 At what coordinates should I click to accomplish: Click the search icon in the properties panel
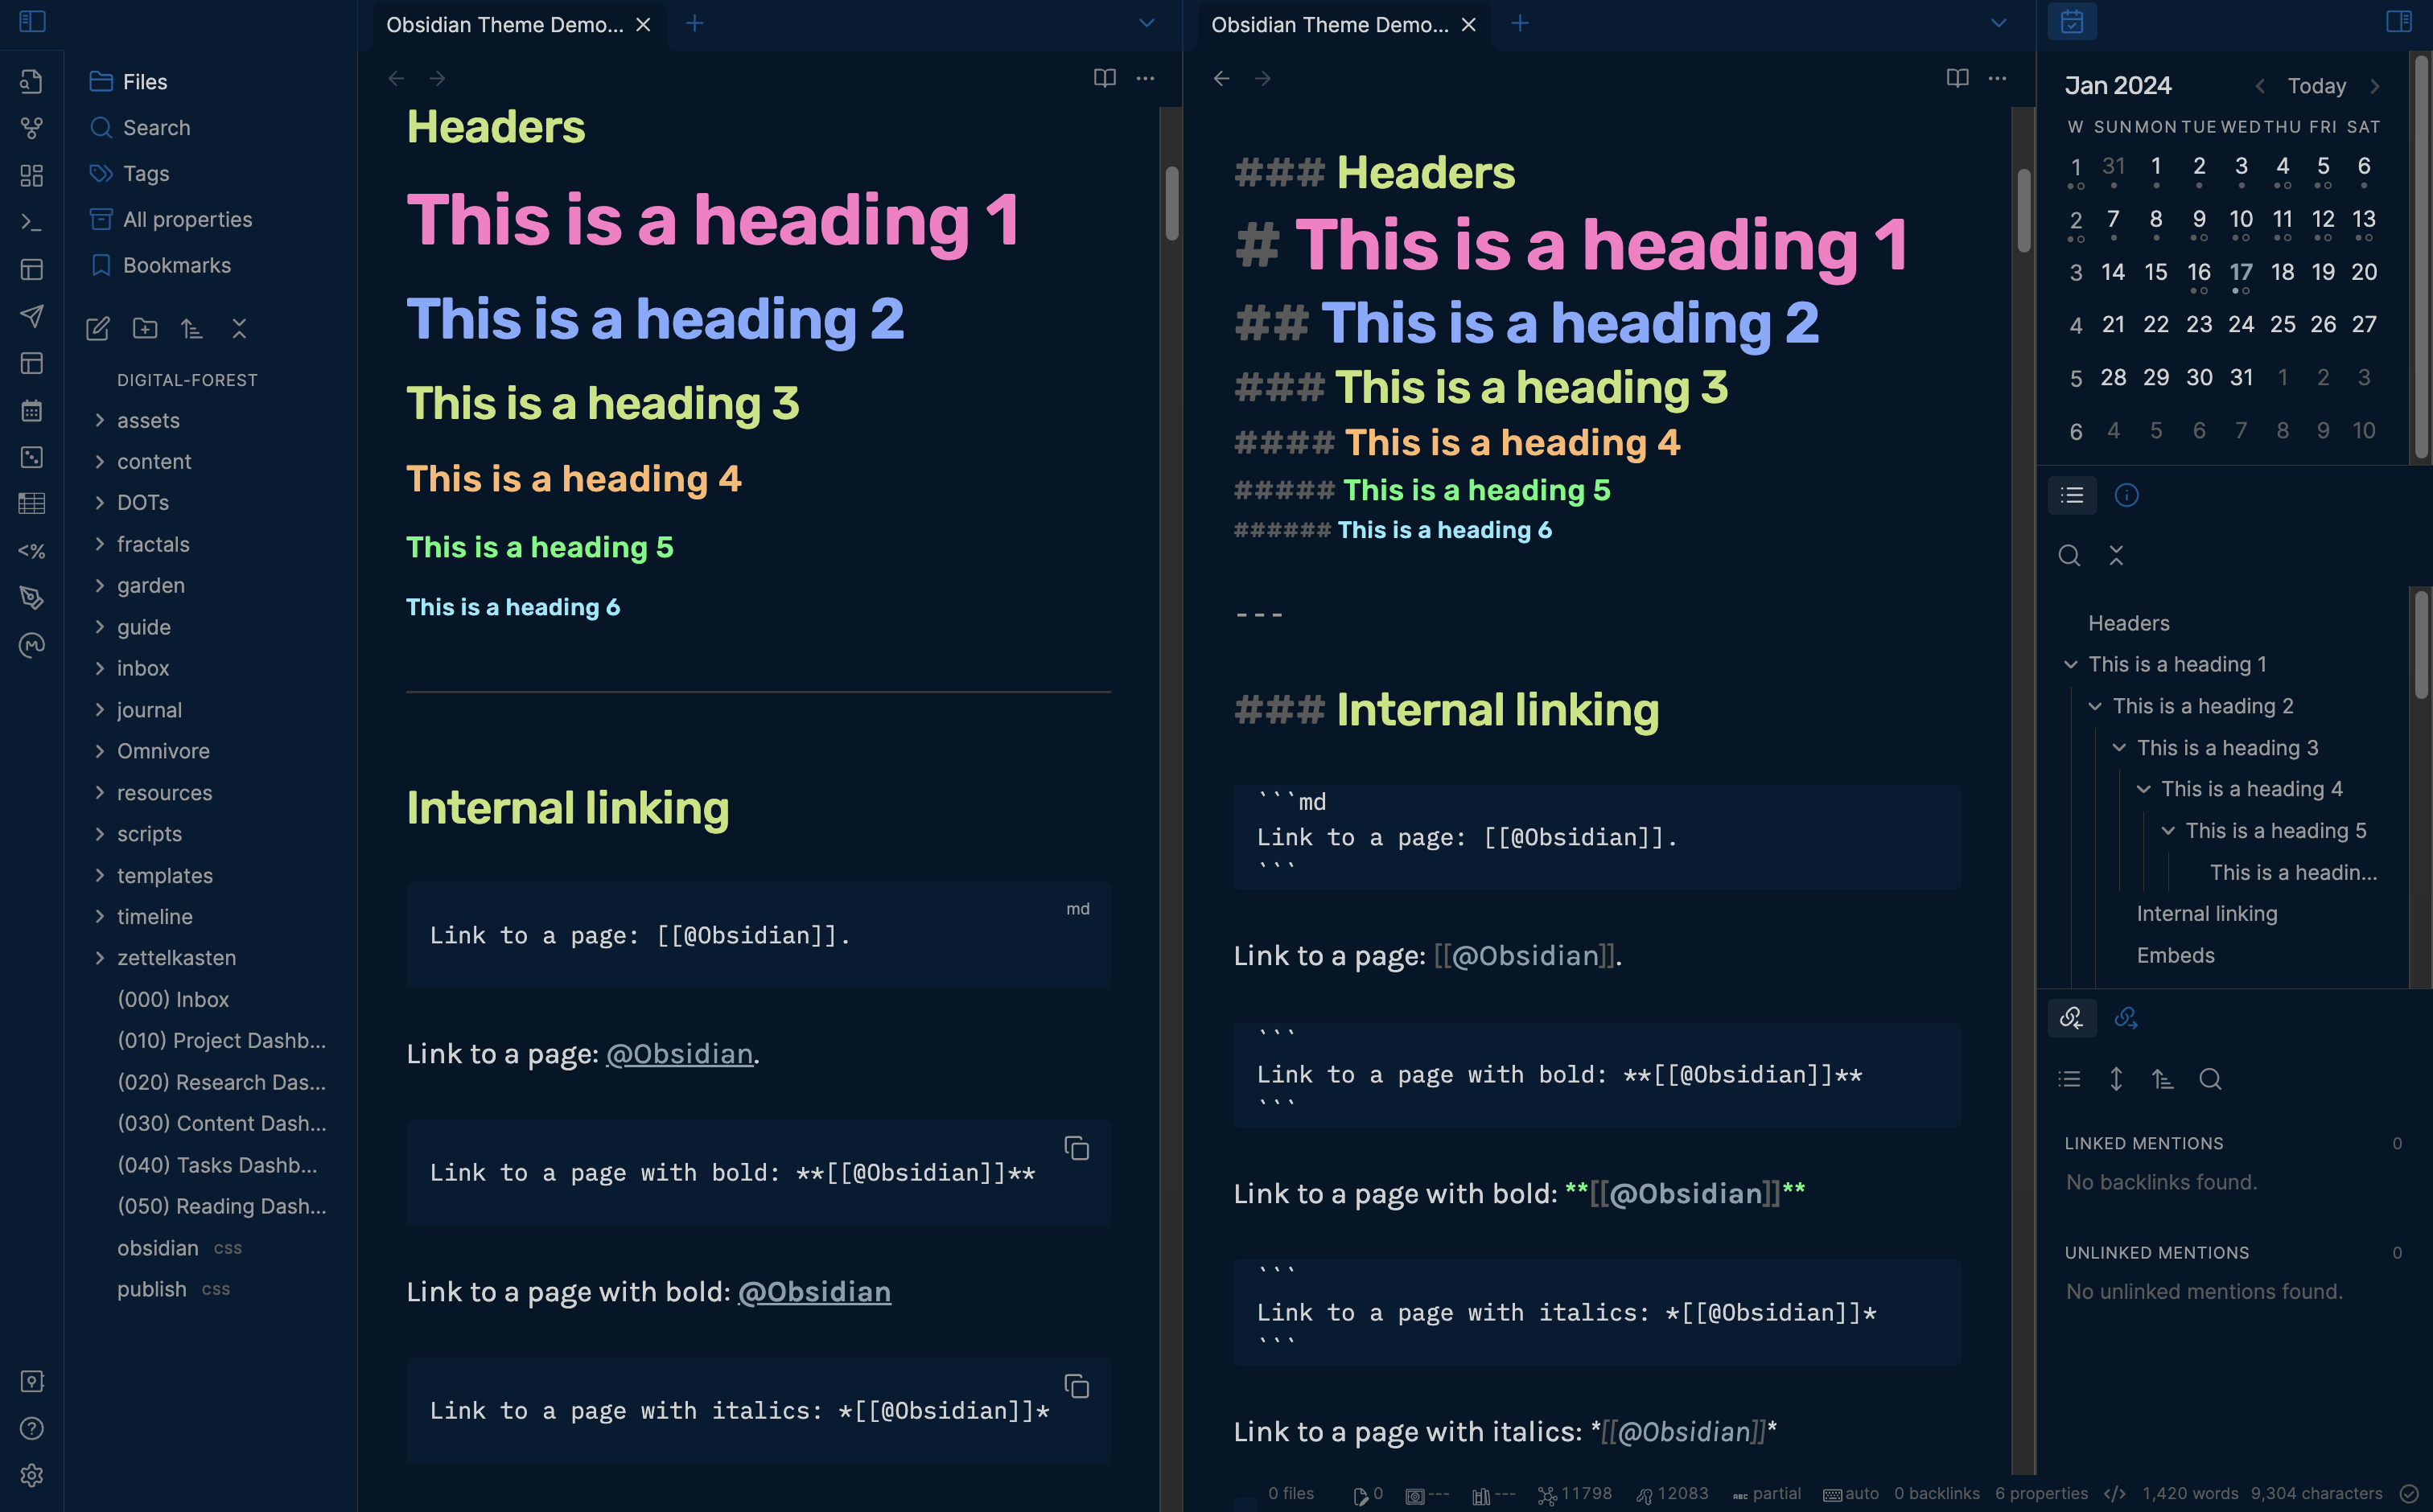[2212, 1080]
